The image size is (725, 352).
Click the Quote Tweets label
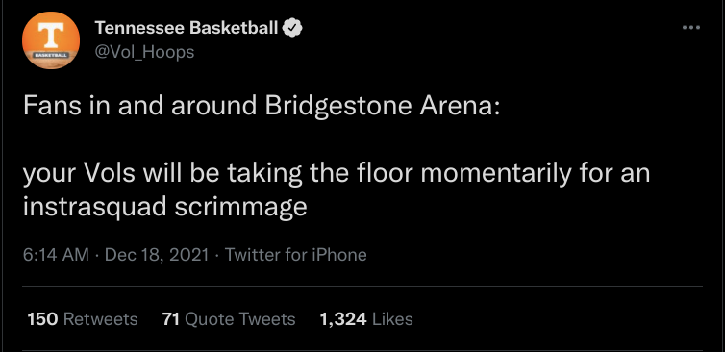(239, 319)
